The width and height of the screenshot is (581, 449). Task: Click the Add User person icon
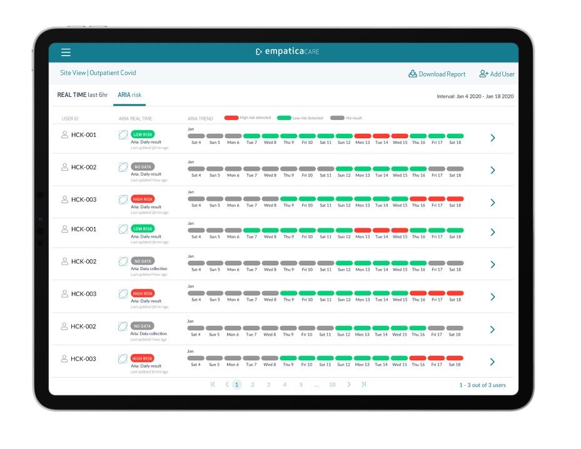click(x=483, y=73)
